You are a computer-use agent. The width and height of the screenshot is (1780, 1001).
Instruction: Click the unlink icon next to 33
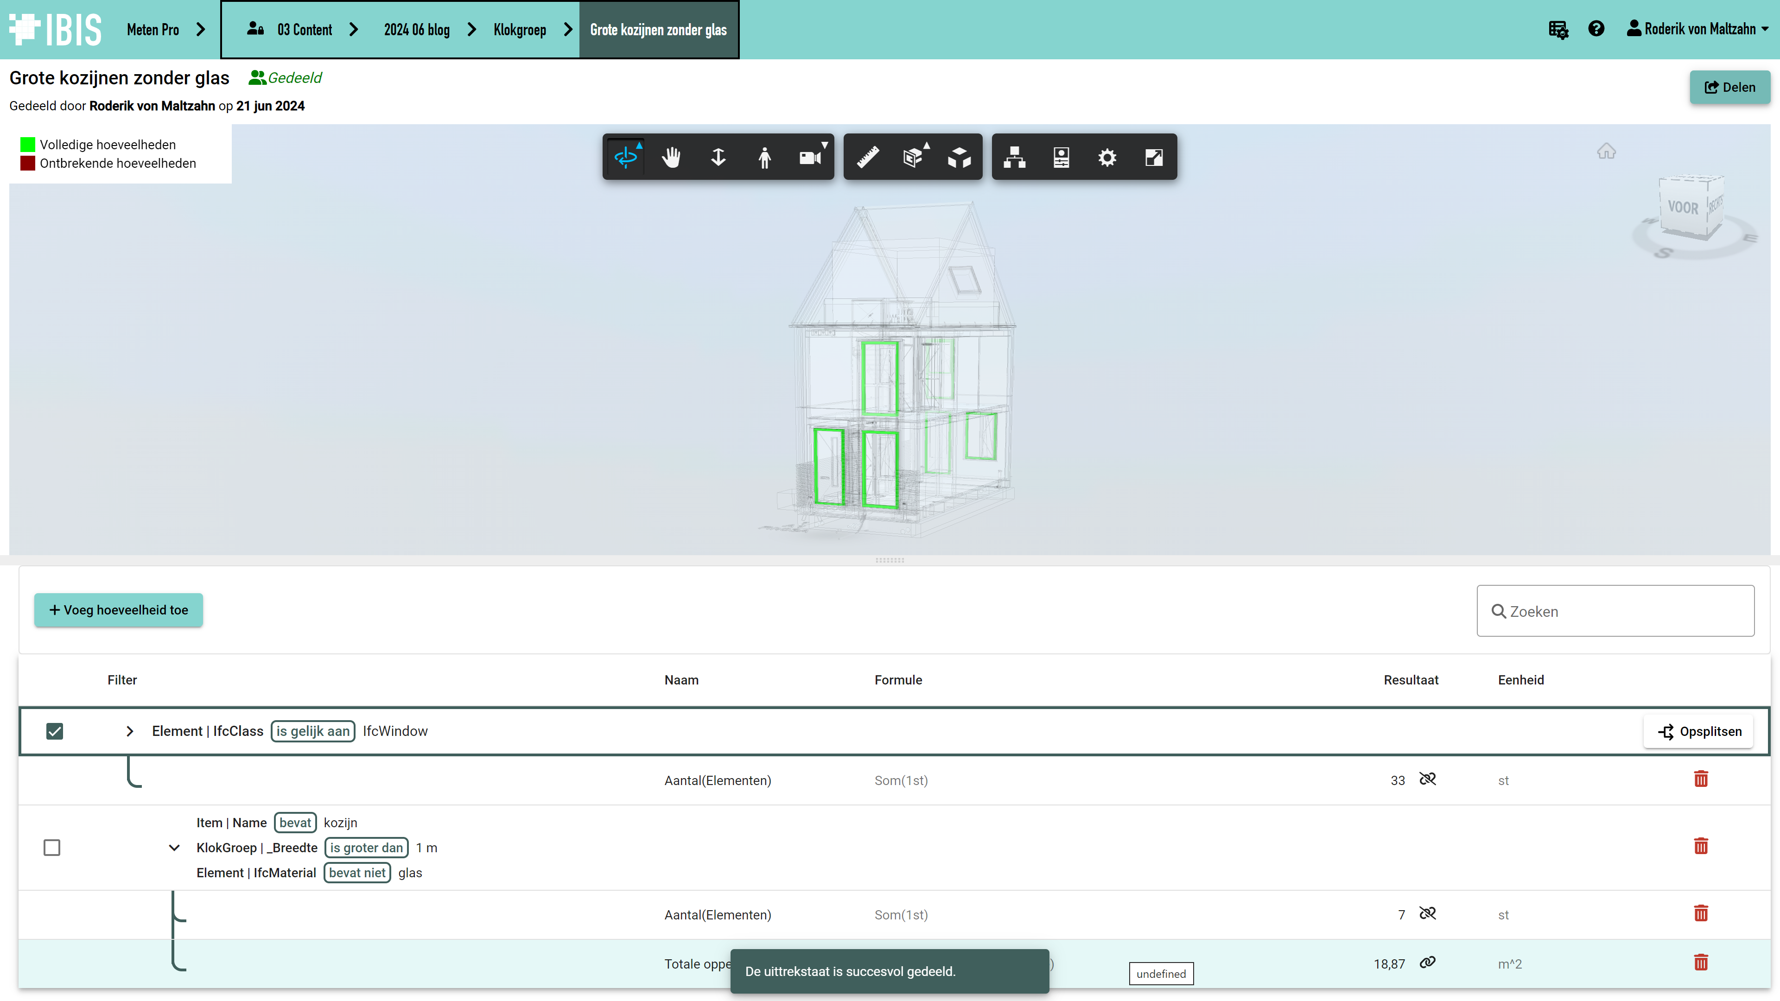pyautogui.click(x=1428, y=779)
